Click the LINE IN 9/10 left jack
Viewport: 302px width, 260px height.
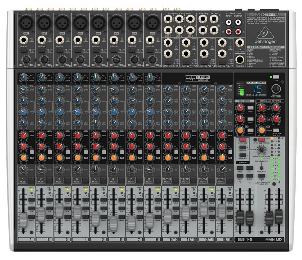[168, 43]
